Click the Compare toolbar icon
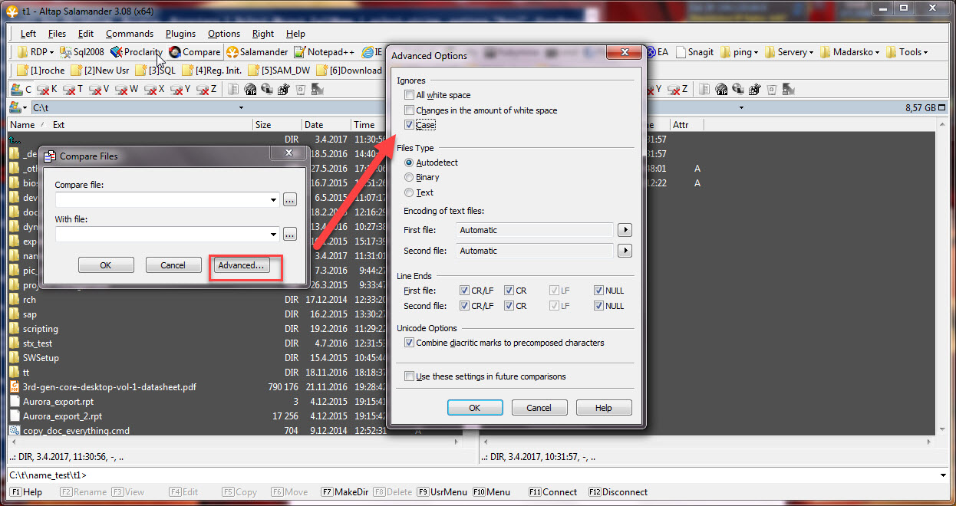956x506 pixels. tap(195, 52)
